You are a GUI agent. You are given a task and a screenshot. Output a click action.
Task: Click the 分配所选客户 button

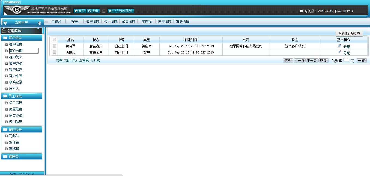349,34
